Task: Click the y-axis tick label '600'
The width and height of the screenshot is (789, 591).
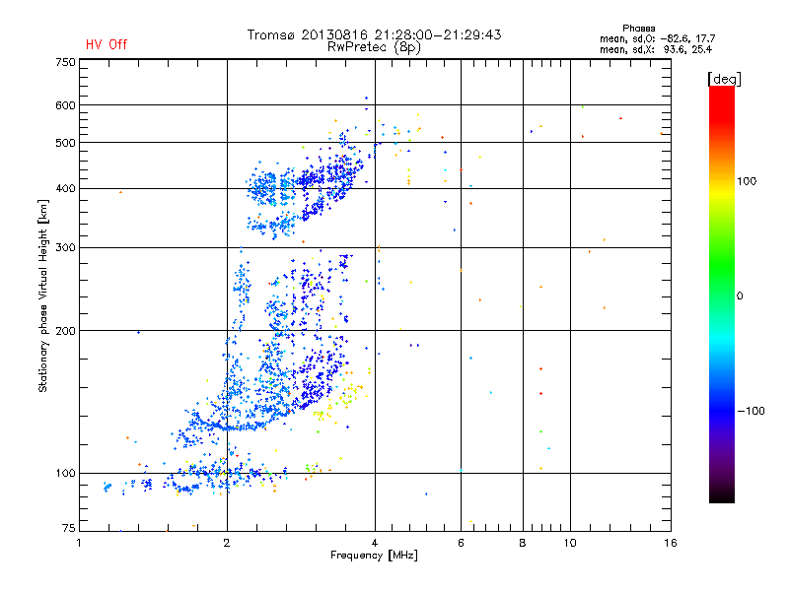Action: pos(65,105)
